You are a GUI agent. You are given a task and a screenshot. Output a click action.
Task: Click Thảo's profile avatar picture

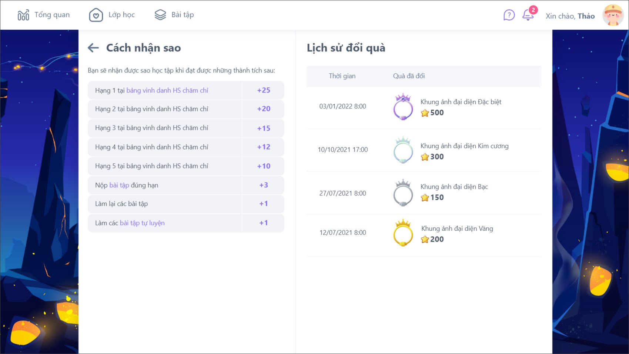(613, 15)
